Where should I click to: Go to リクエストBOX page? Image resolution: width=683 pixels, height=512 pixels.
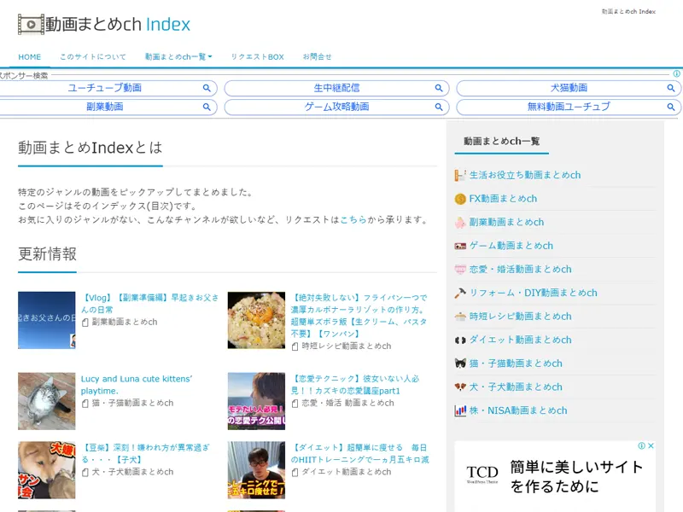257,57
